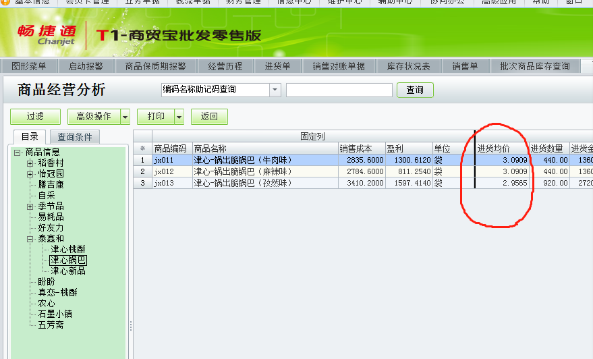593x359 pixels.
Task: Click the 进货数量 column header
Action: pyautogui.click(x=549, y=148)
